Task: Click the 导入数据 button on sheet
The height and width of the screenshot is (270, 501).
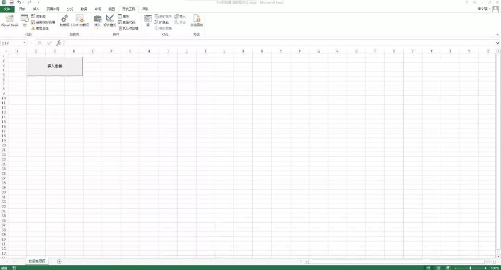Action: [55, 66]
